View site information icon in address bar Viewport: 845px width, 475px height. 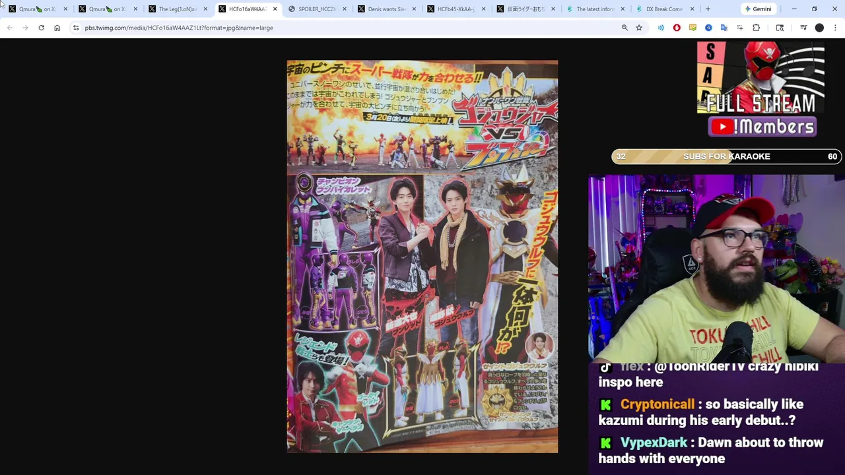(x=76, y=28)
